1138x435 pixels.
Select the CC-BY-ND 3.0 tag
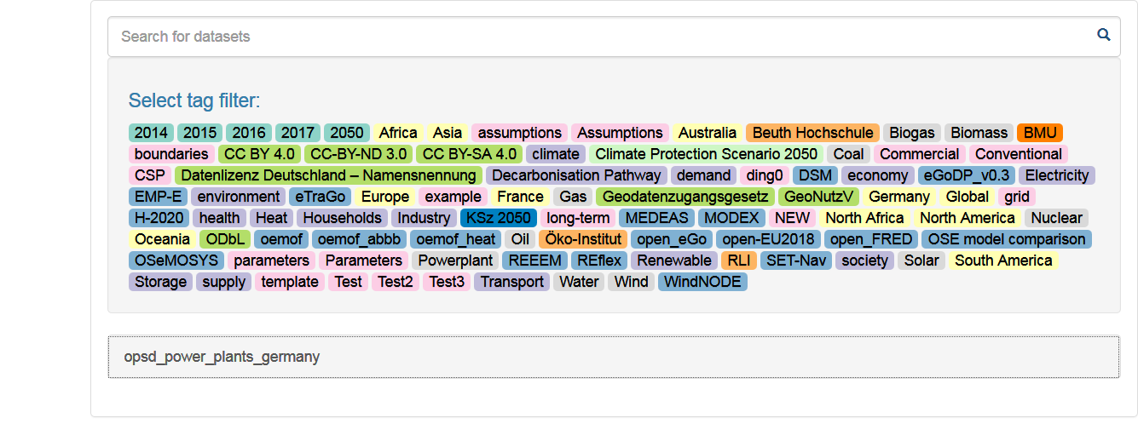(x=359, y=154)
